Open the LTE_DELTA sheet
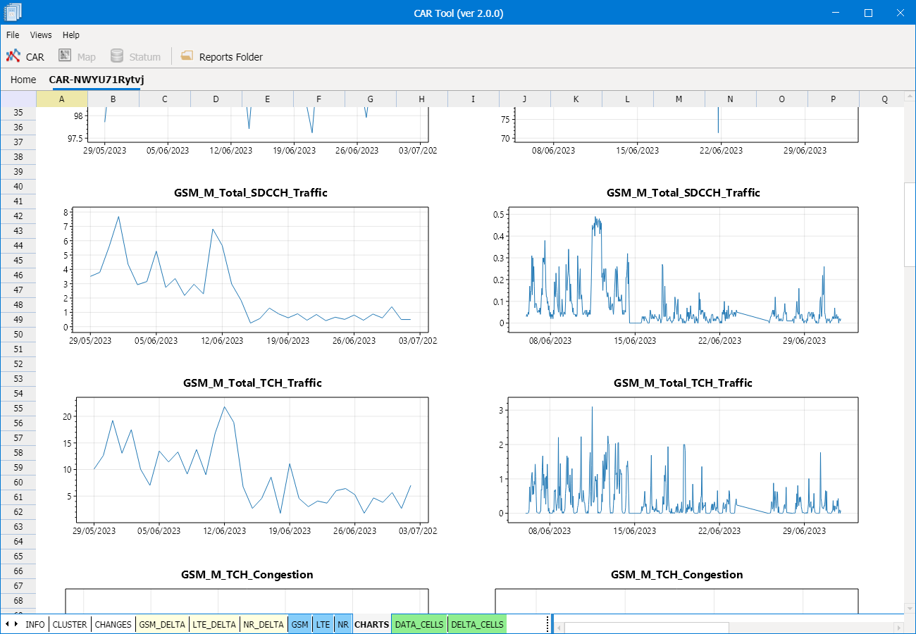 (214, 624)
